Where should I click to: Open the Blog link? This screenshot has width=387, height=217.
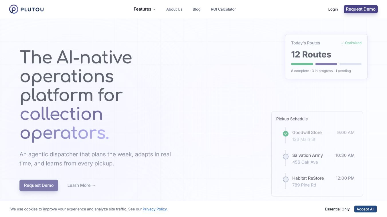coord(197,9)
